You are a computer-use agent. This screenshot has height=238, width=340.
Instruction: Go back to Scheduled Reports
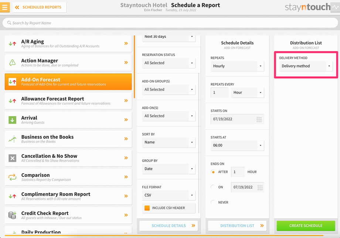pos(39,7)
